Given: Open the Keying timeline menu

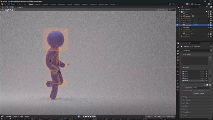Looking at the screenshot, I should point(16,116).
